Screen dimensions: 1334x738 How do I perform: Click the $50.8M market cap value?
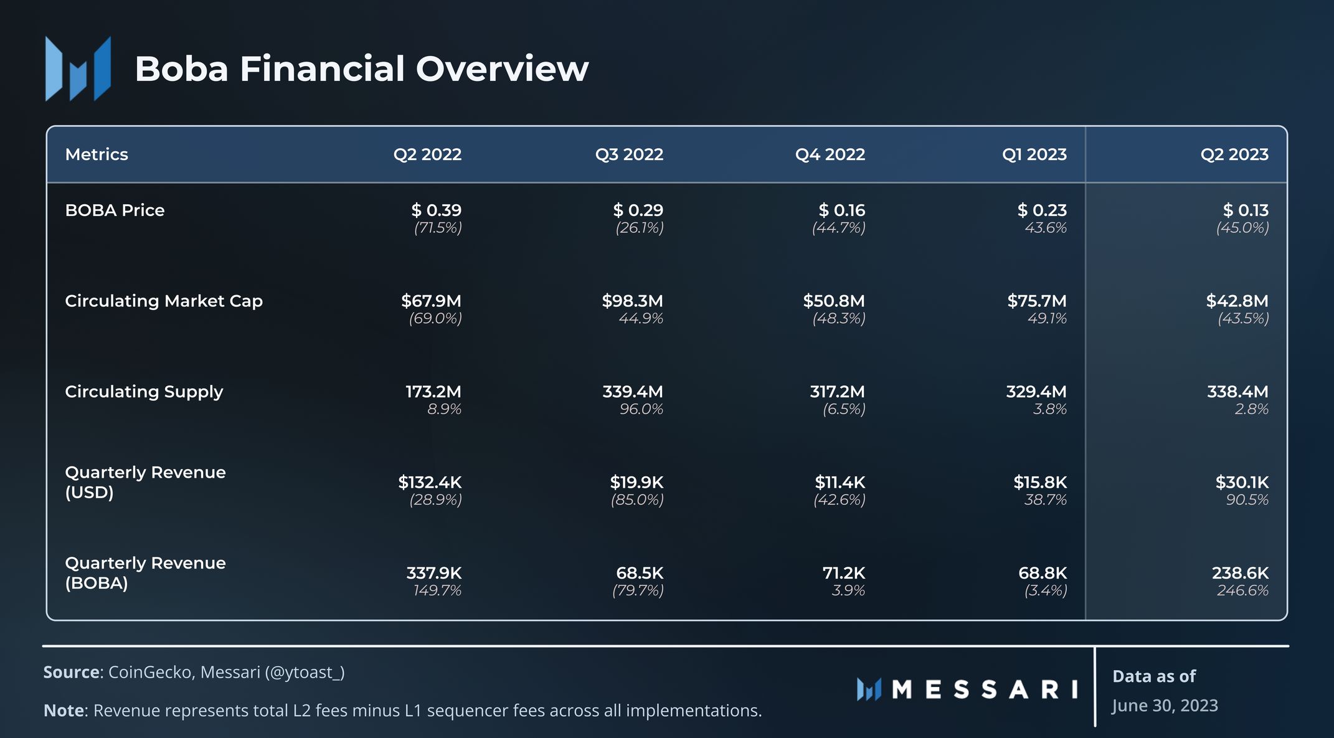834,301
